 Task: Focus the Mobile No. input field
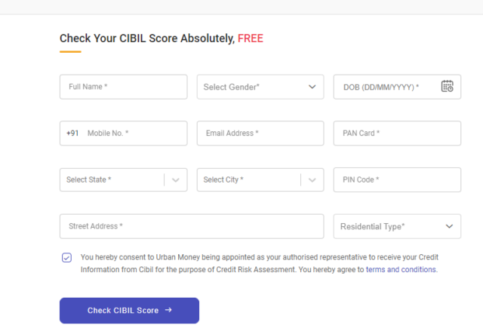click(134, 133)
